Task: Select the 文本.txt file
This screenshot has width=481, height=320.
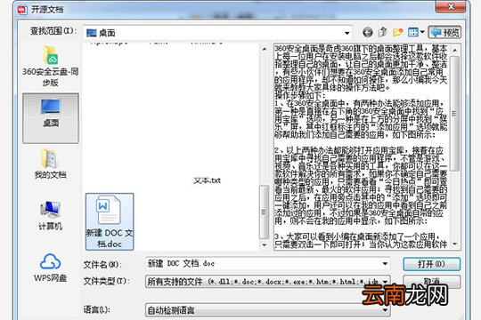Action: coord(207,180)
